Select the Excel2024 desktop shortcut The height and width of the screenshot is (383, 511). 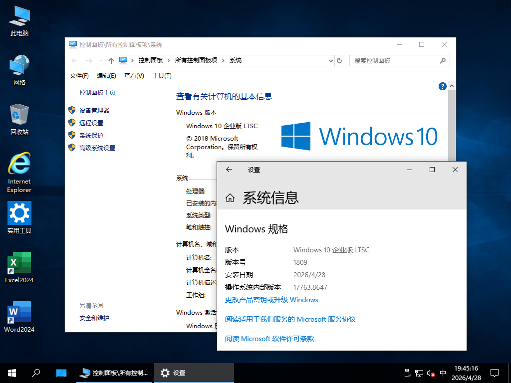coord(19,267)
